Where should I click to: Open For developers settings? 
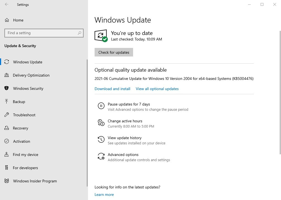[x=43, y=168]
